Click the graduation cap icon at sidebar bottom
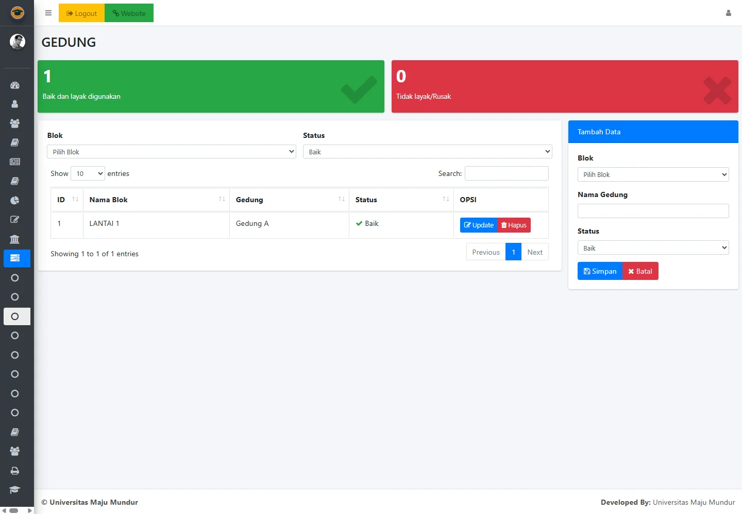 pyautogui.click(x=15, y=490)
